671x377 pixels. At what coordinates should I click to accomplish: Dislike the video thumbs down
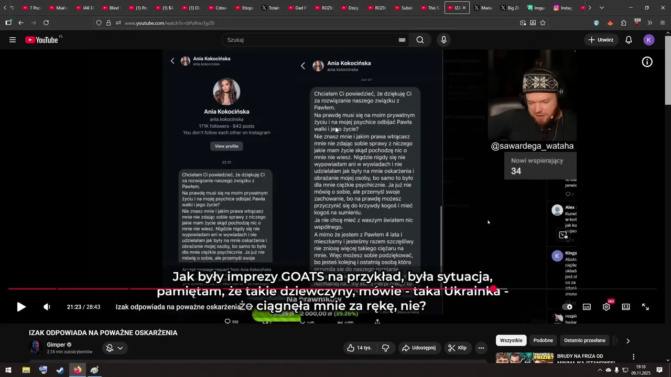pyautogui.click(x=385, y=348)
